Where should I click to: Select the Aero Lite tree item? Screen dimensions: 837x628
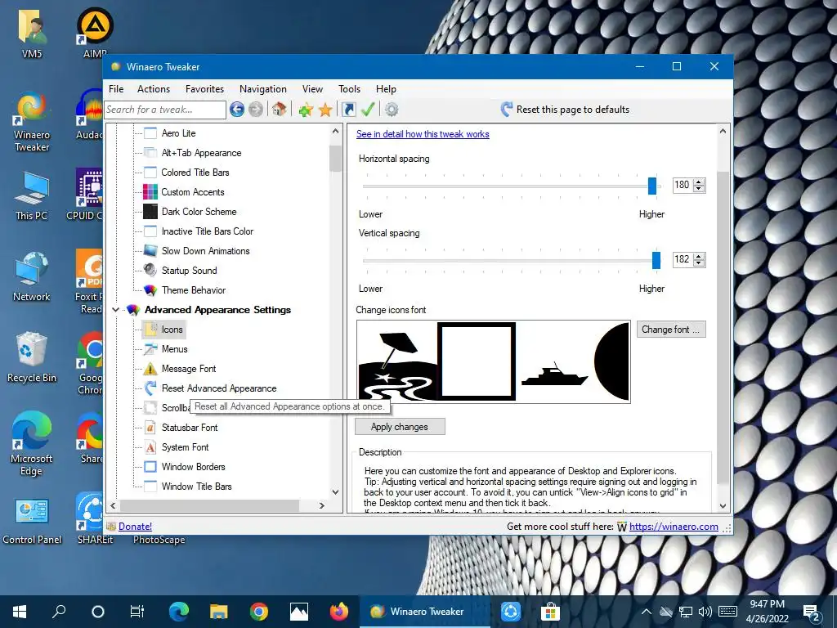pyautogui.click(x=178, y=133)
